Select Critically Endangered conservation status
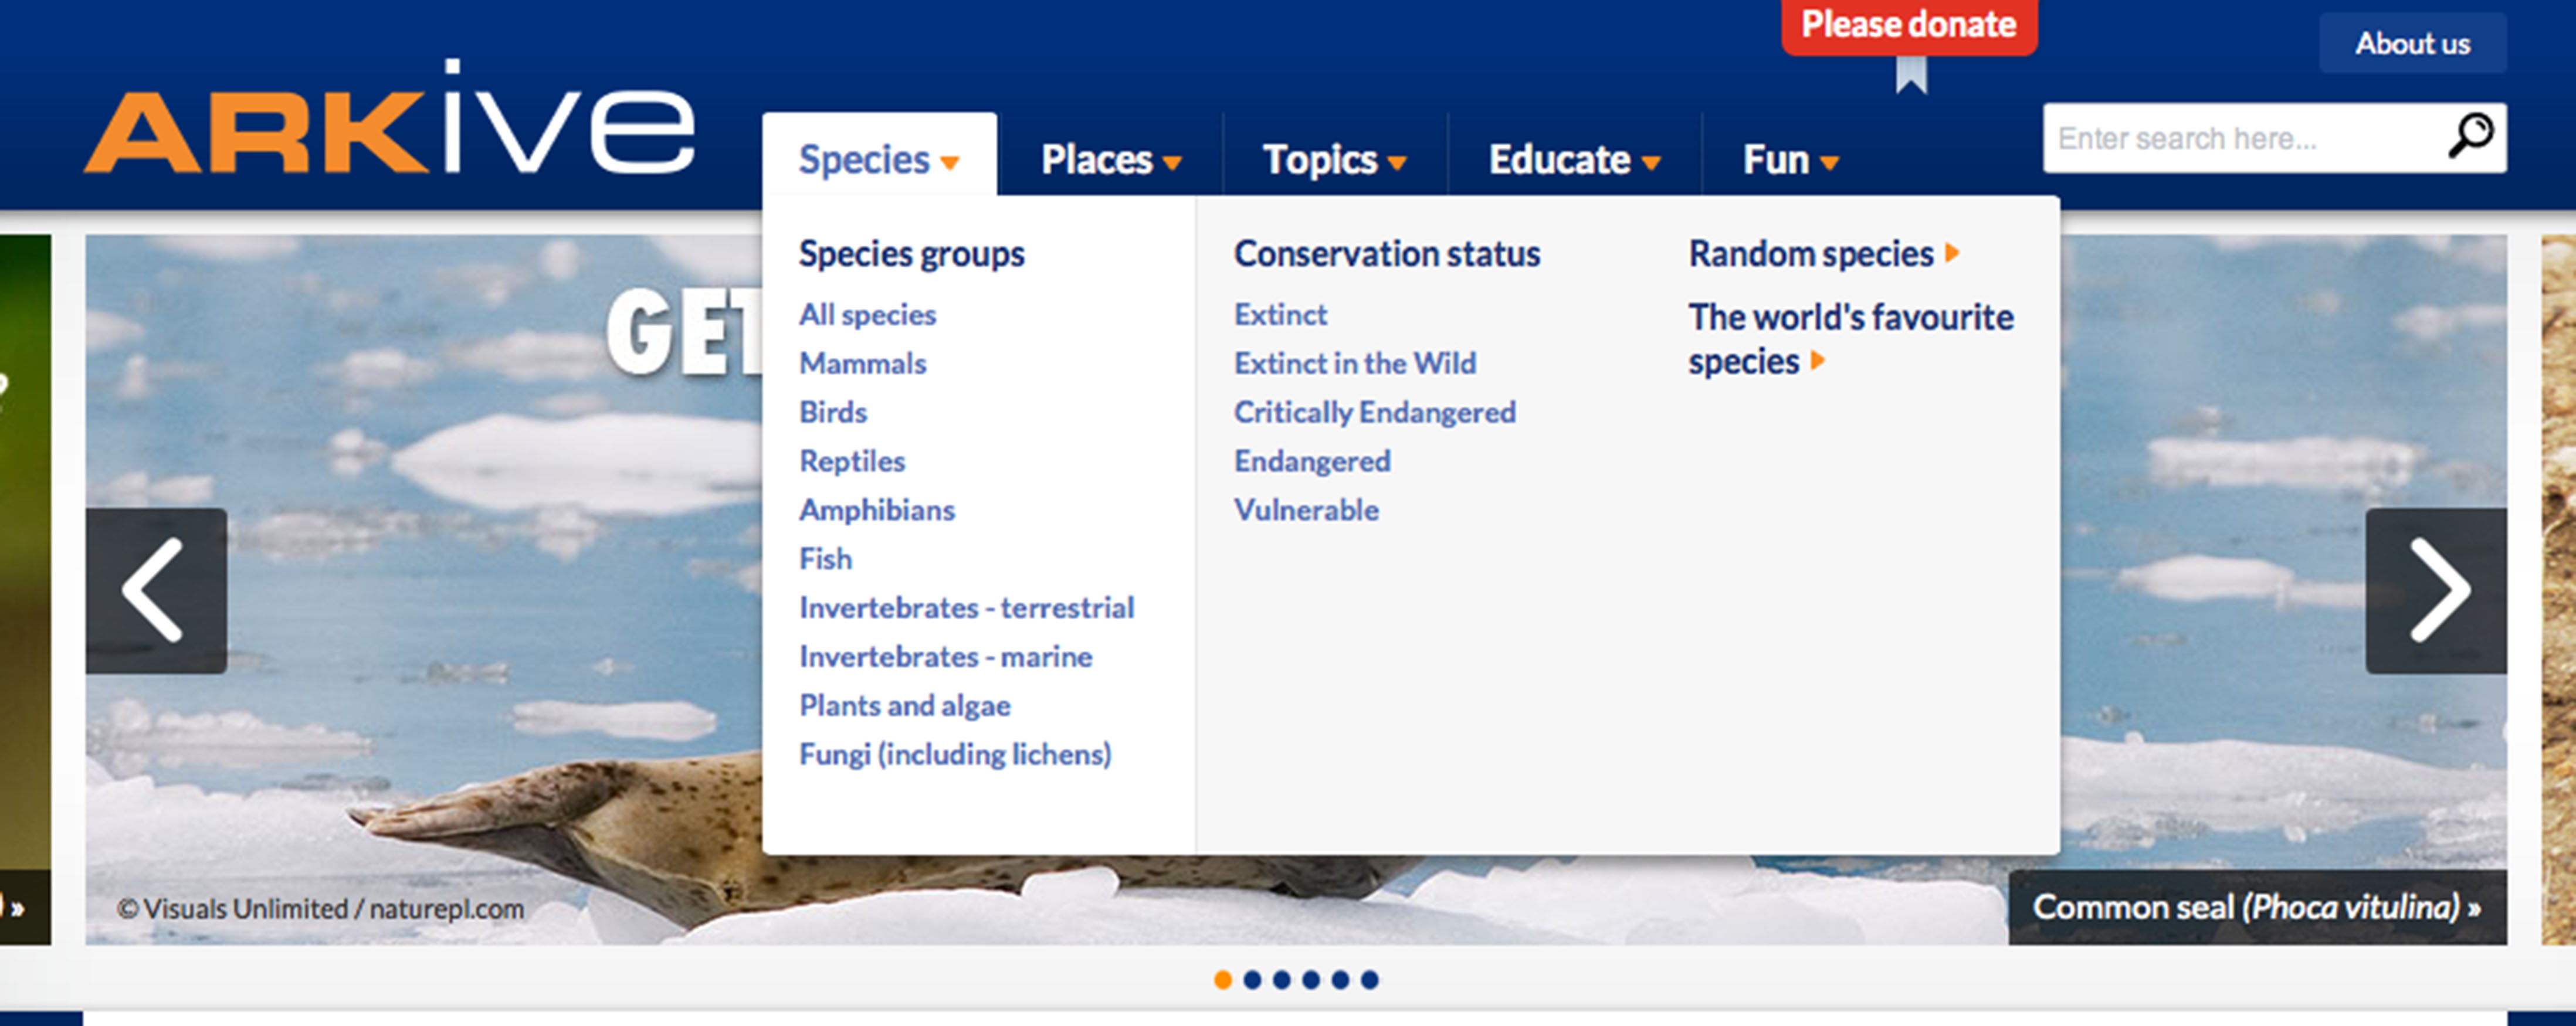Viewport: 2576px width, 1026px height. click(x=1374, y=412)
